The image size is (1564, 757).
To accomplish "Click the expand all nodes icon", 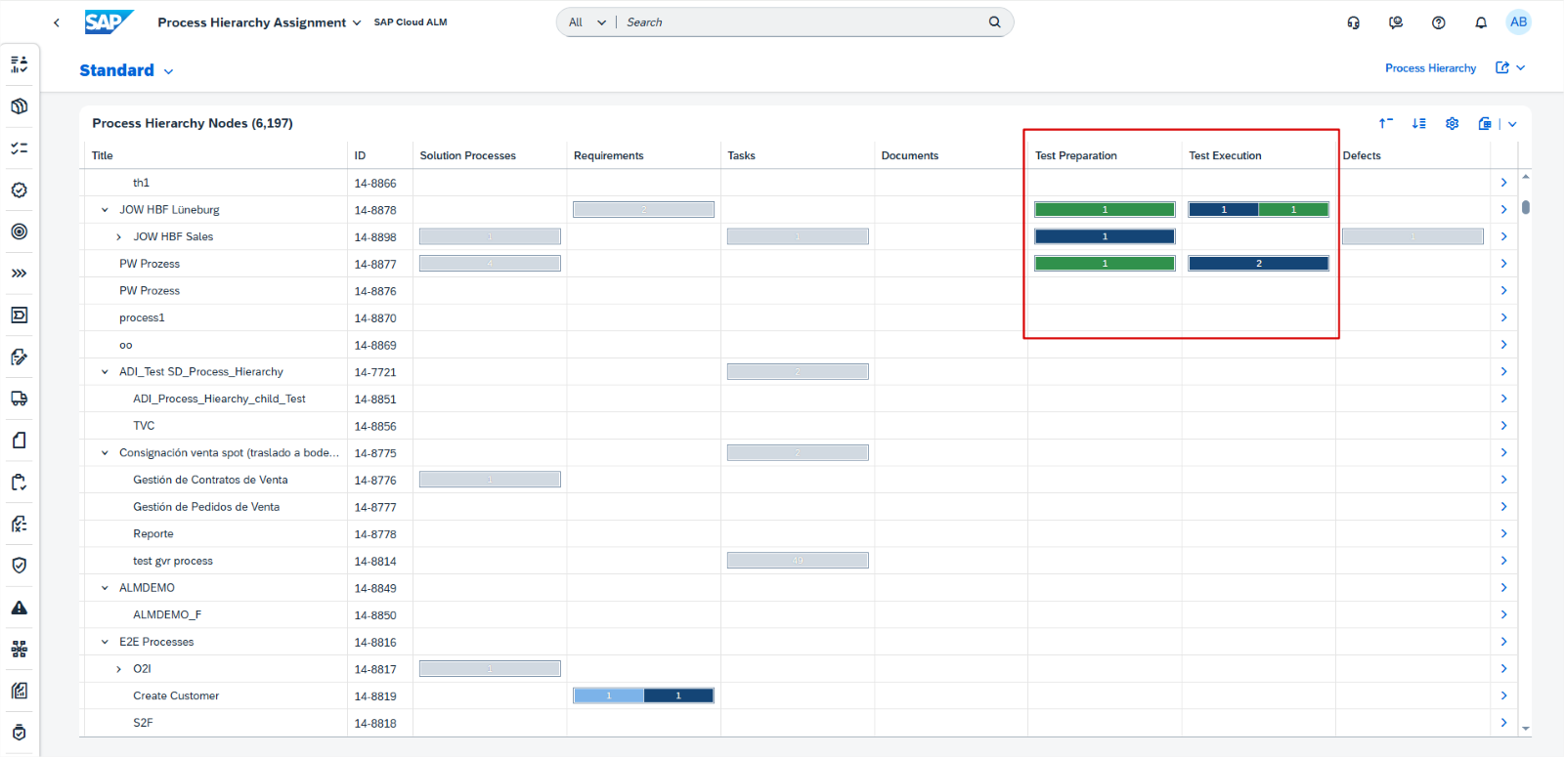I will coord(1418,123).
